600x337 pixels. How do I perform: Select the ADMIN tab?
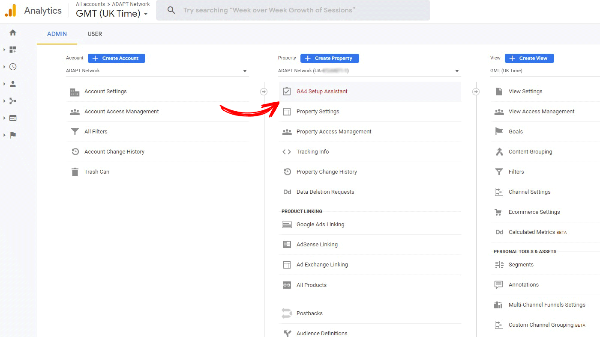pos(57,34)
